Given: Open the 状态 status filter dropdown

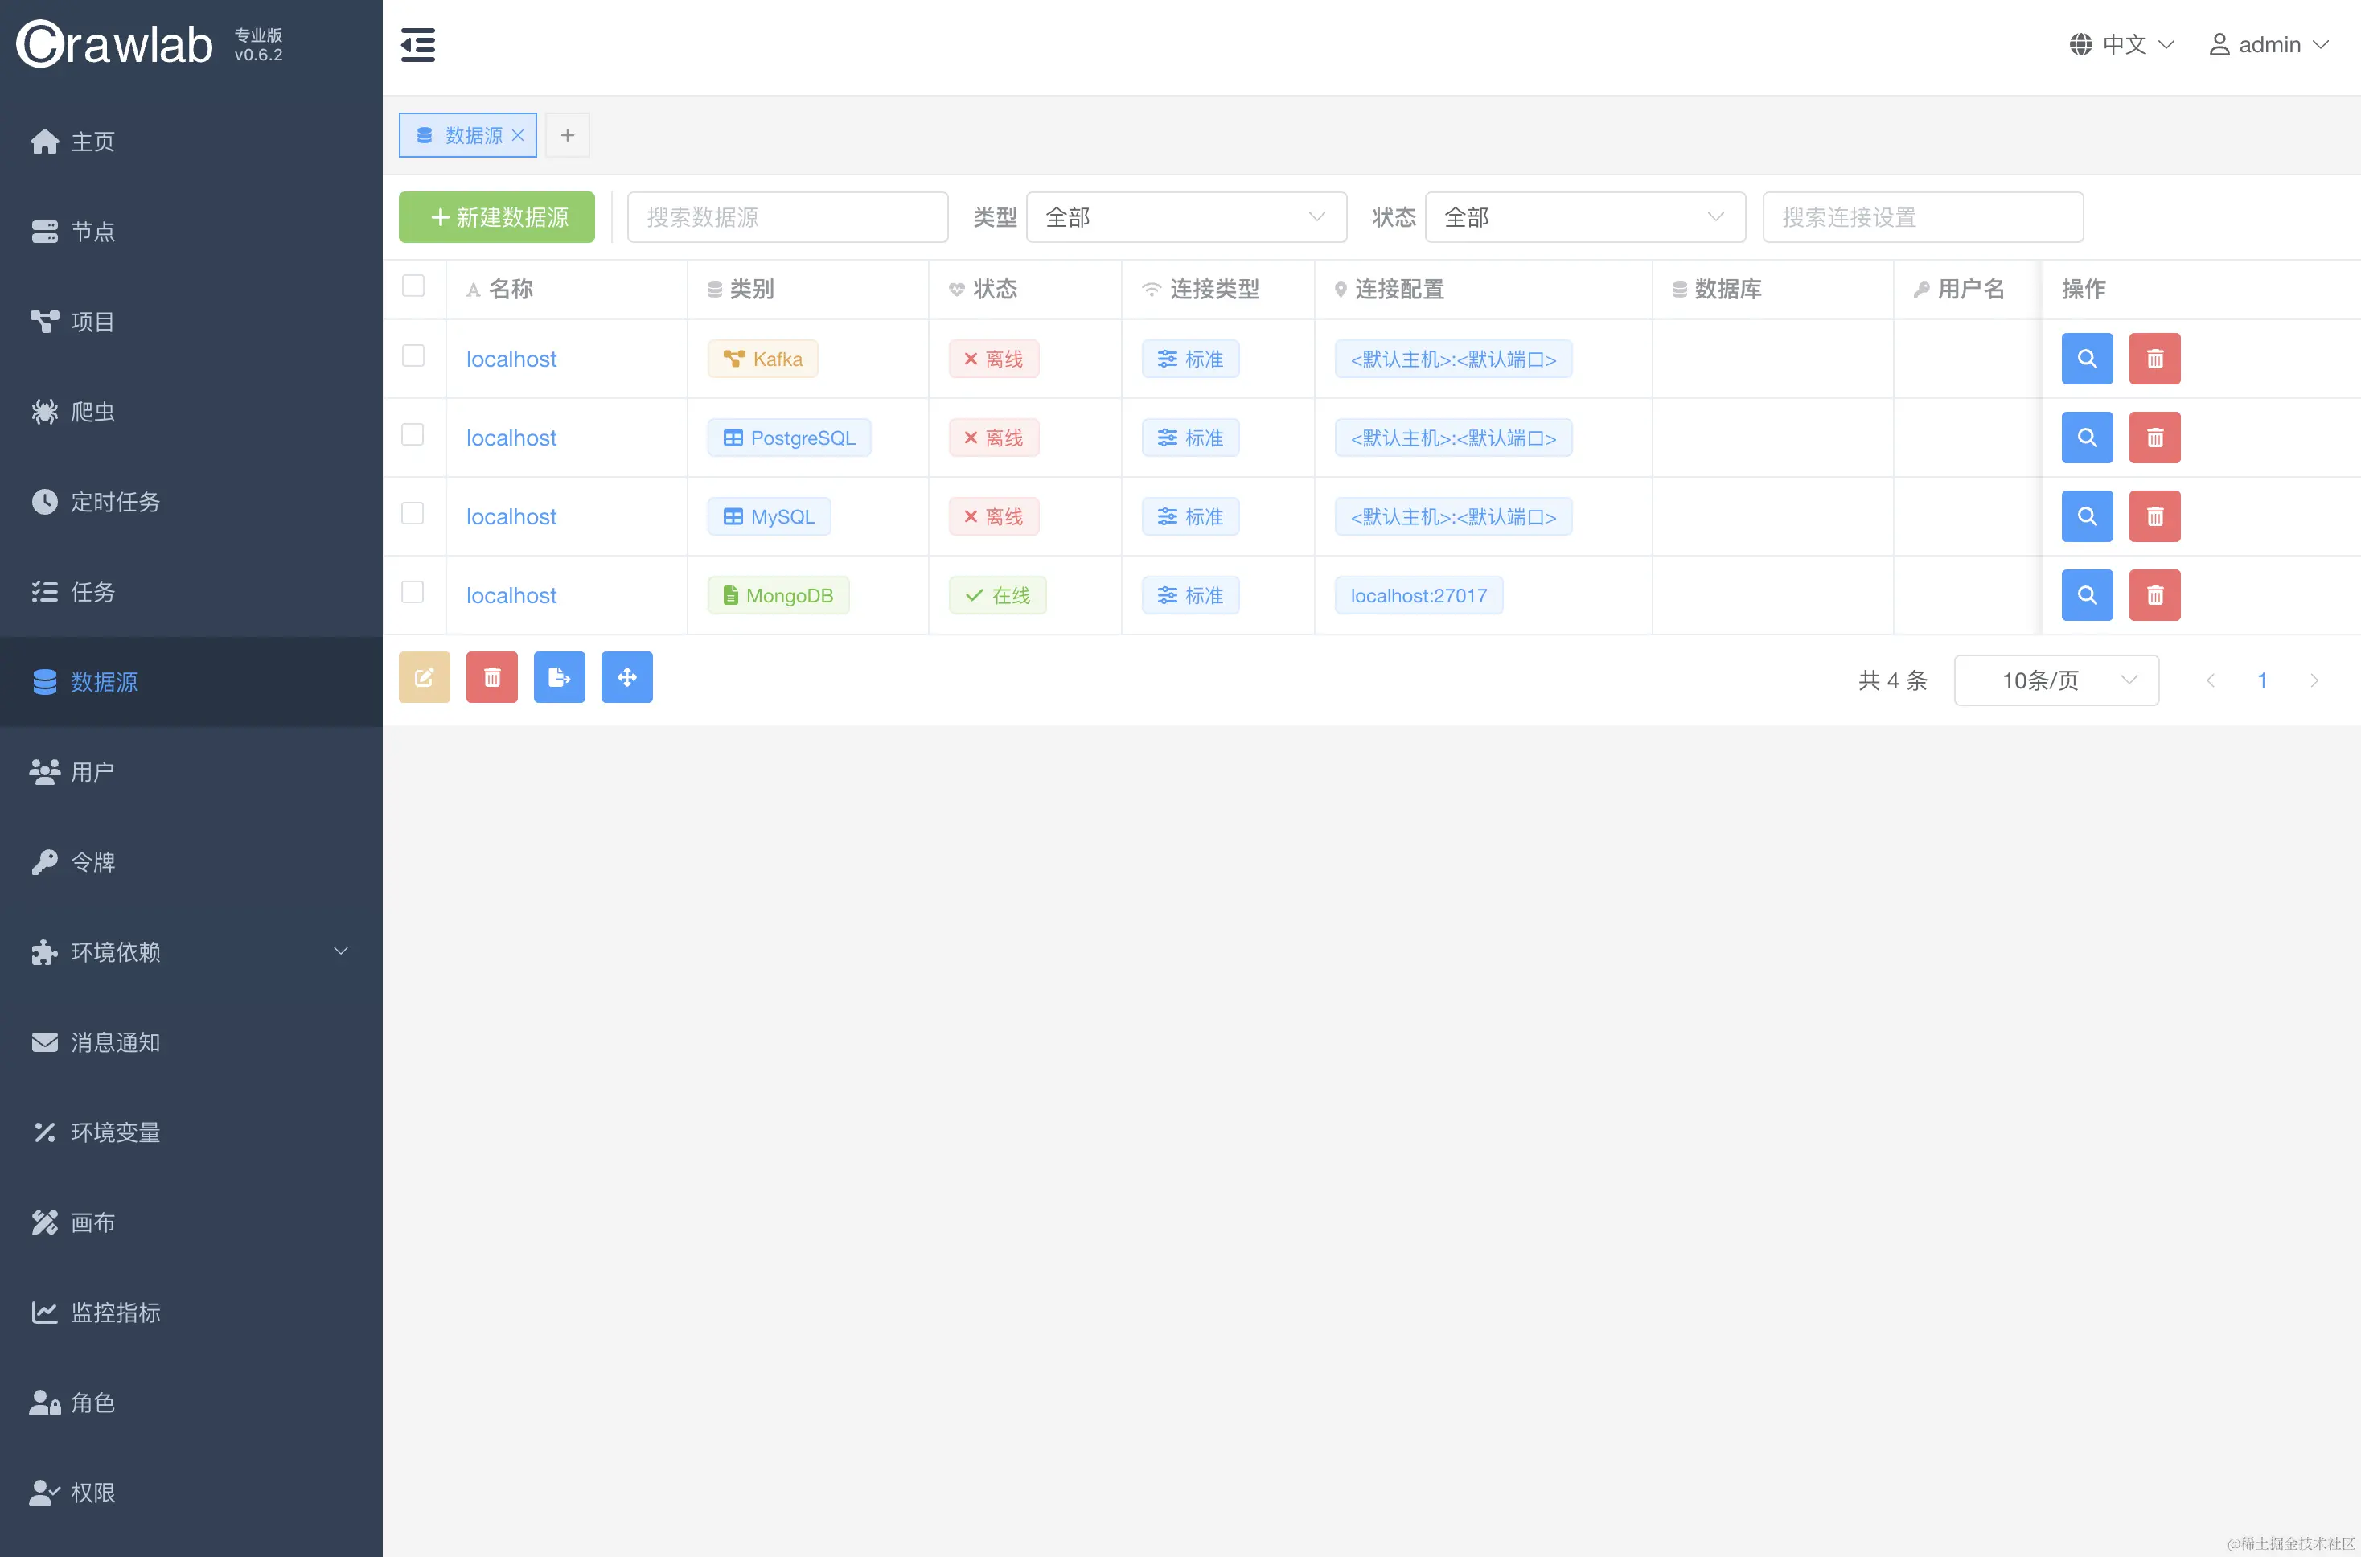Looking at the screenshot, I should (x=1583, y=217).
